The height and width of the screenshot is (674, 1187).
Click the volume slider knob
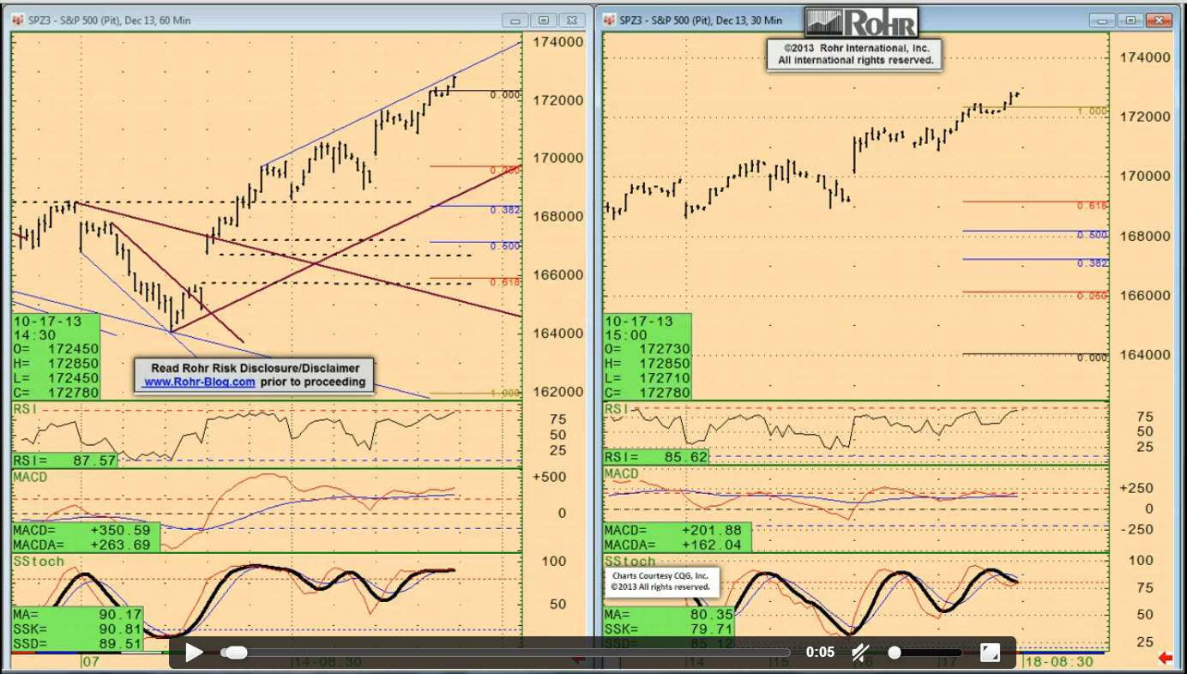[x=895, y=653]
